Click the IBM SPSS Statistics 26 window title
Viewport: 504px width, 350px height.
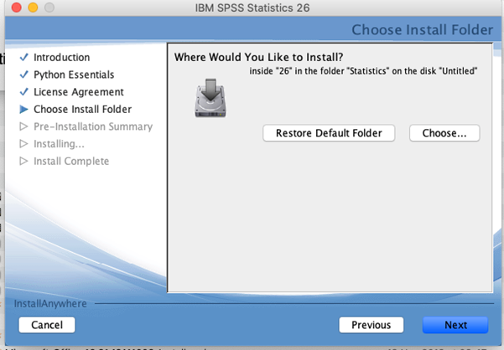pos(252,8)
